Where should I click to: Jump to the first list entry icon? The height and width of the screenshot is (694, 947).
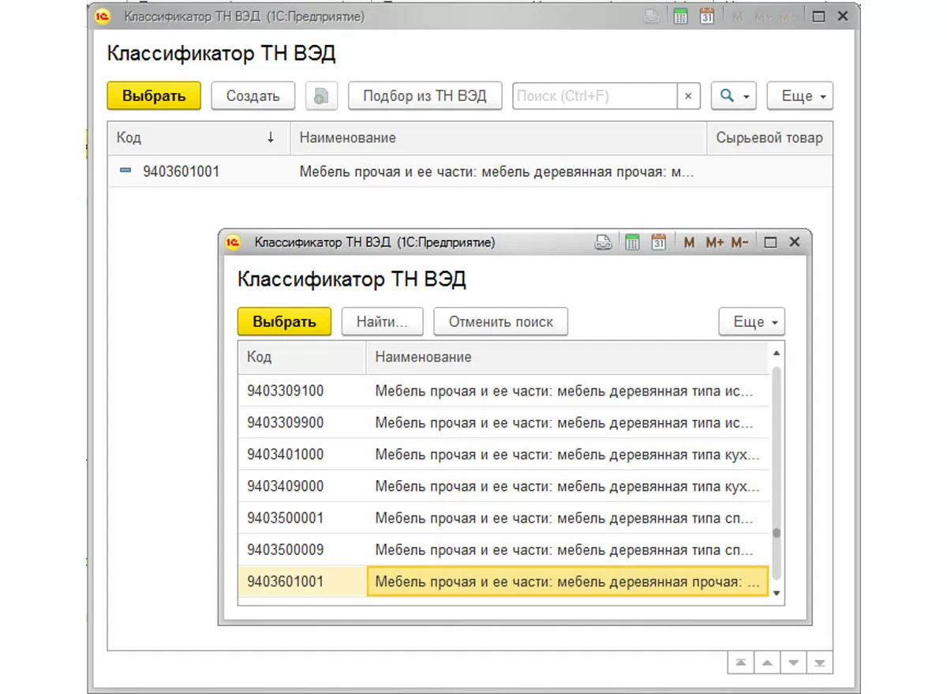740,663
